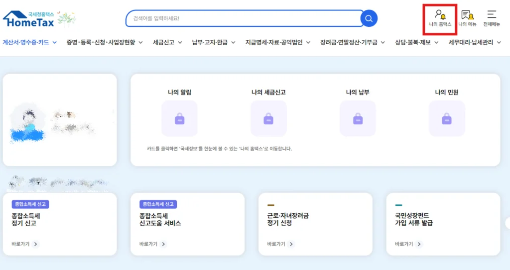The width and height of the screenshot is (510, 270).
Task: Click the blue search magnifier button
Action: [369, 18]
